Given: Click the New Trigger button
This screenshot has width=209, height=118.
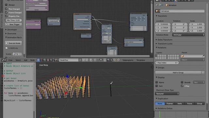Looking at the screenshot, I should click(13, 24).
